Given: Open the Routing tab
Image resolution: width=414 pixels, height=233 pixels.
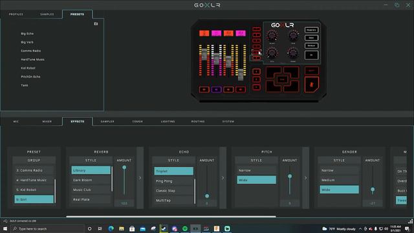Looking at the screenshot, I should click(x=198, y=122).
